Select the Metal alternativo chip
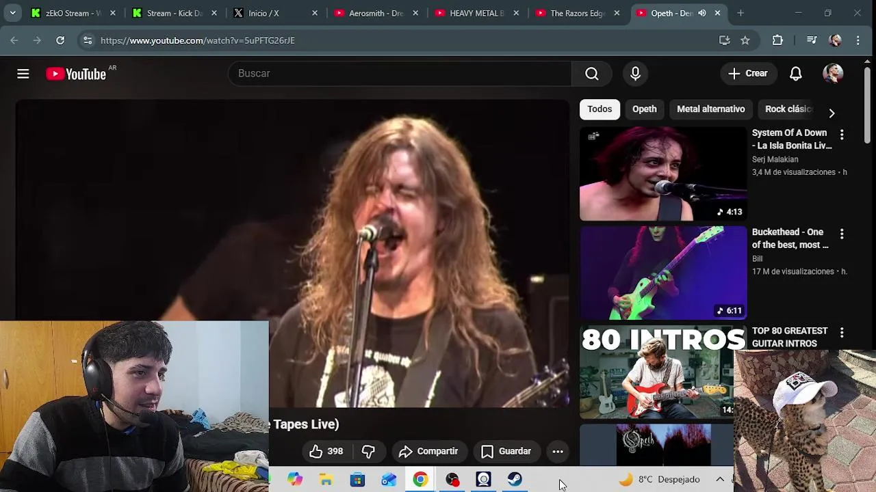 (x=710, y=109)
